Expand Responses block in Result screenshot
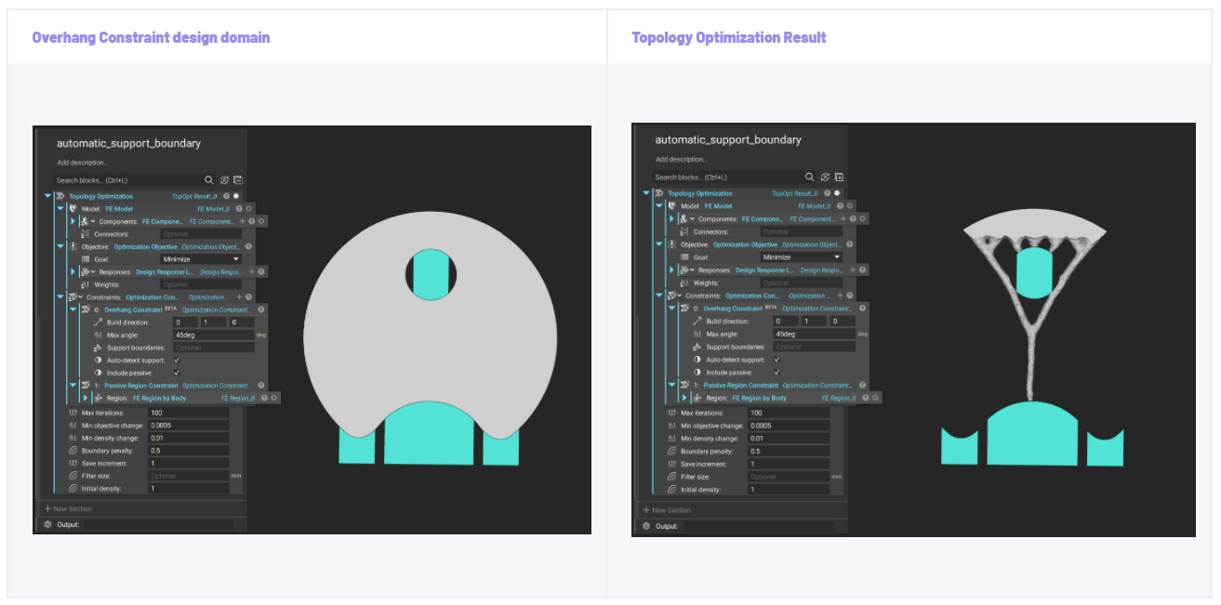The width and height of the screenshot is (1221, 605). tap(671, 270)
